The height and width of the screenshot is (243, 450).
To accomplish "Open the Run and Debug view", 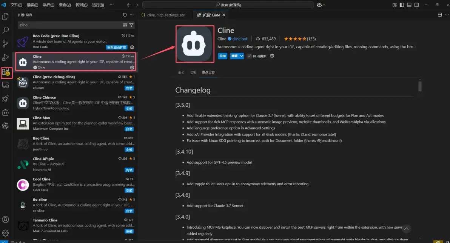I will pos(6,57).
